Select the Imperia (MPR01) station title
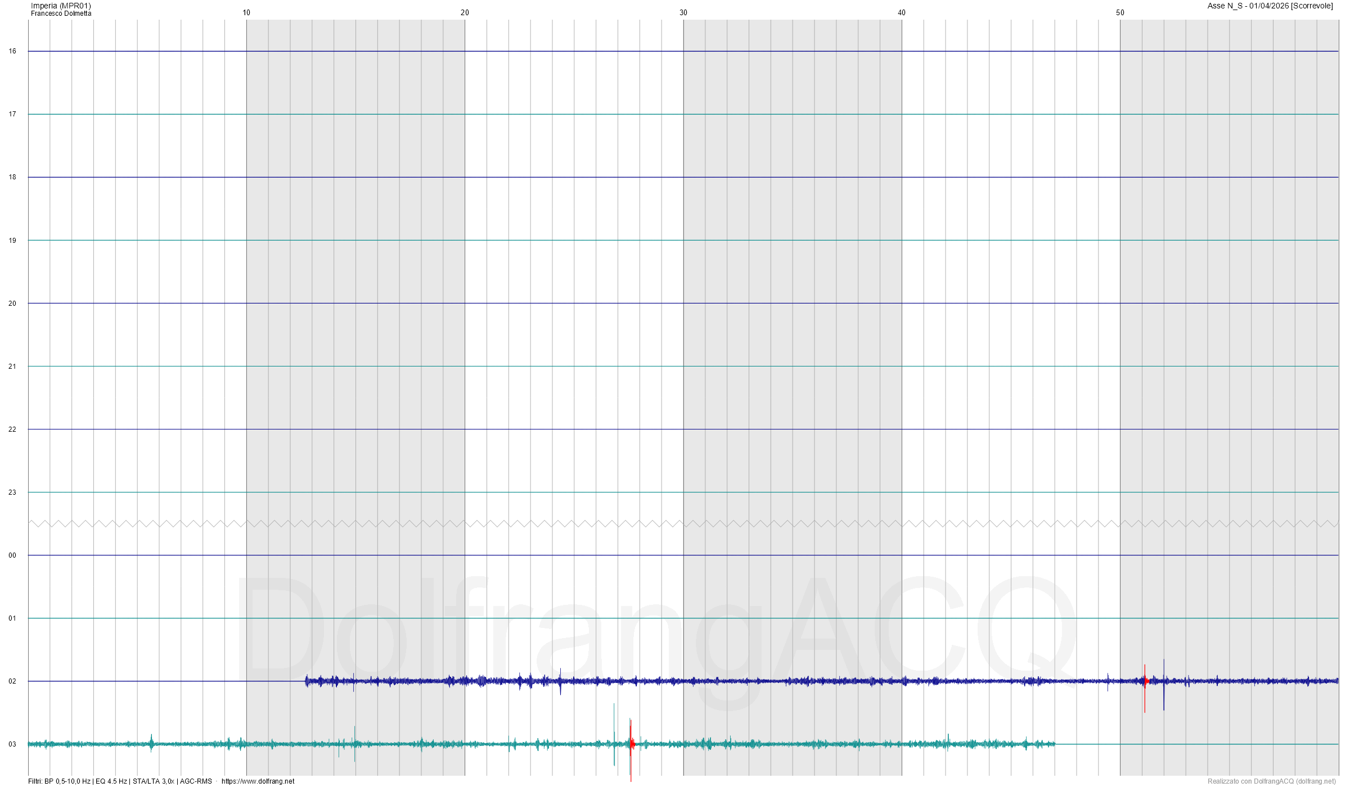The image size is (1350, 787). click(x=61, y=6)
